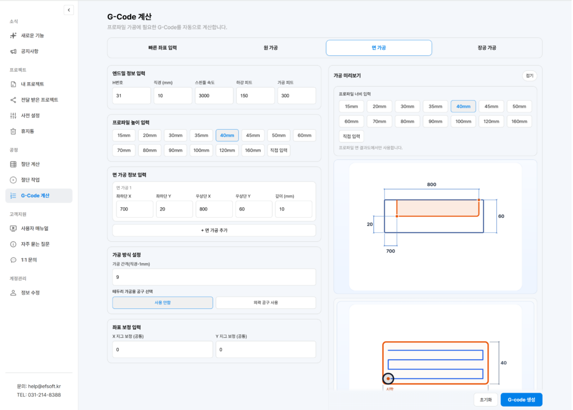Click the 가공 간격 input field
Screen dimensions: 573x410
(x=214, y=277)
